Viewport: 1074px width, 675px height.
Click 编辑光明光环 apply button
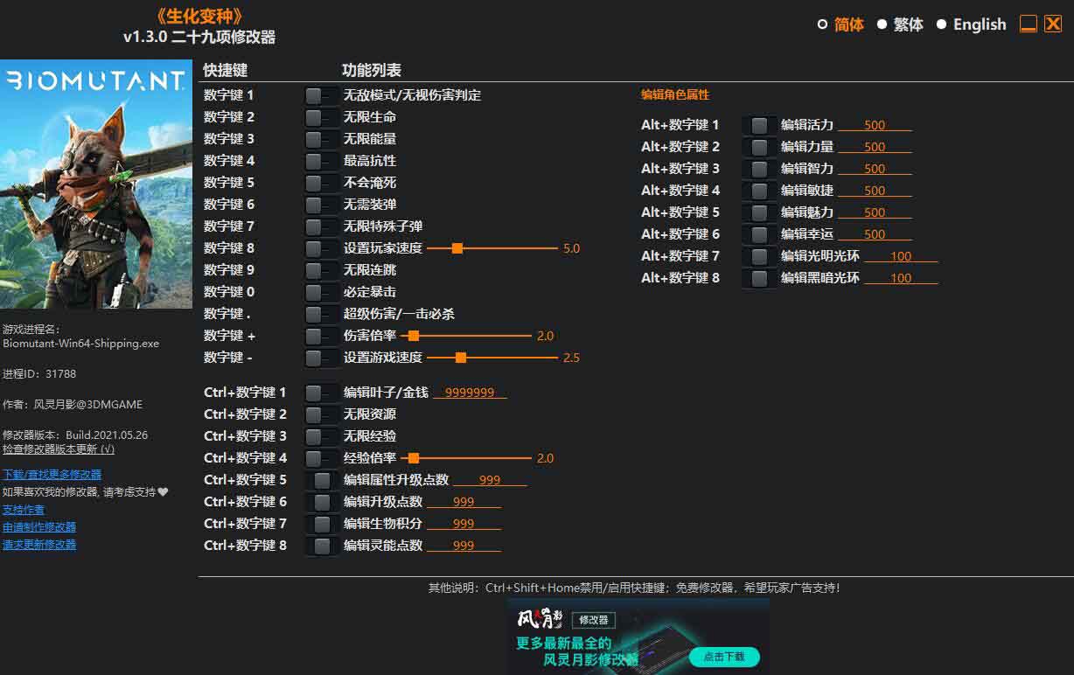759,256
